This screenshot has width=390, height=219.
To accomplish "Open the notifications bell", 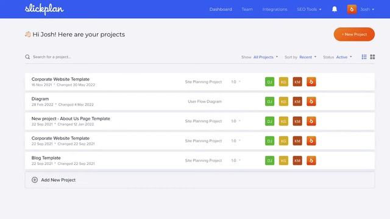I will click(x=335, y=9).
